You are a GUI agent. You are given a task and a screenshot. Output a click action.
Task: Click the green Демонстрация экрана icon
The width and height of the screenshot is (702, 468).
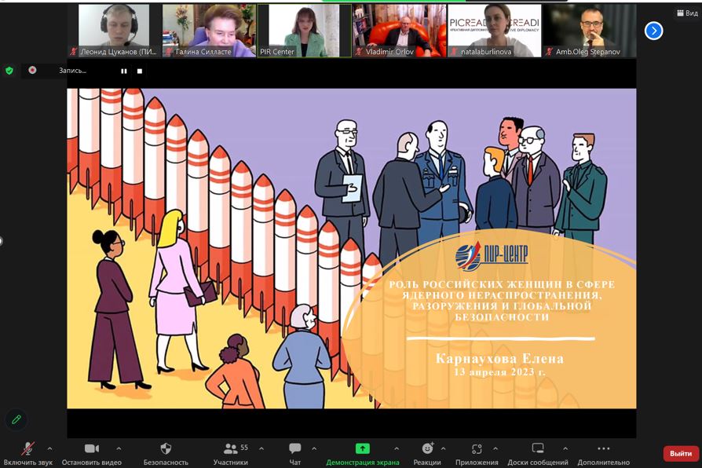(362, 448)
